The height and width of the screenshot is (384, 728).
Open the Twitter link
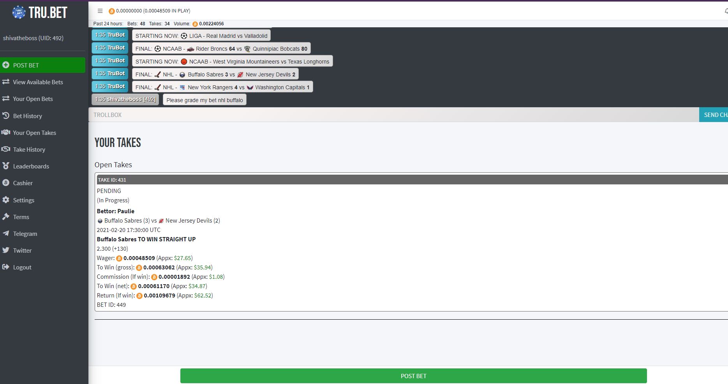22,250
